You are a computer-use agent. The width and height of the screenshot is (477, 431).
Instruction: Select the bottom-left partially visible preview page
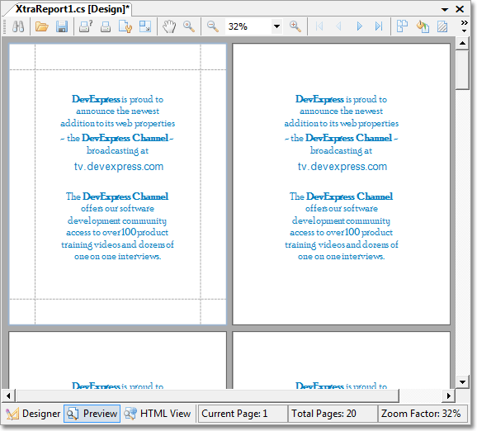[118, 360]
